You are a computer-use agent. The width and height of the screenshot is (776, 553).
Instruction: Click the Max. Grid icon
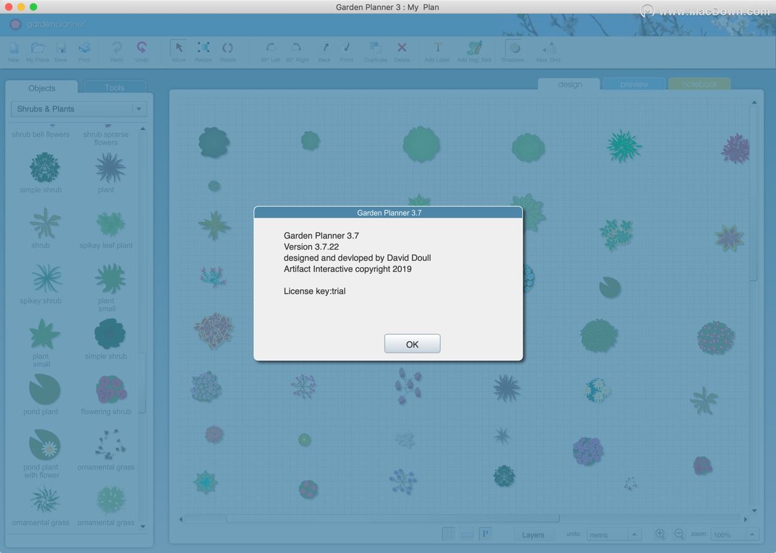tap(549, 48)
